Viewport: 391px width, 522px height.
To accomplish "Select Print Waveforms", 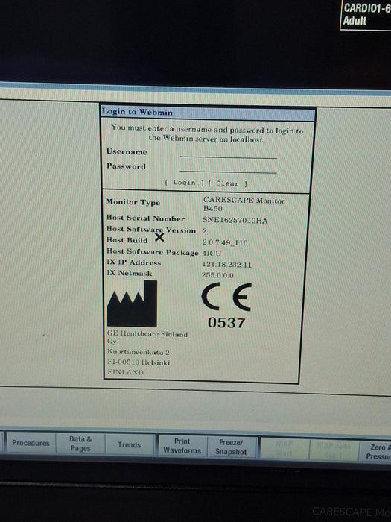I will (x=182, y=446).
